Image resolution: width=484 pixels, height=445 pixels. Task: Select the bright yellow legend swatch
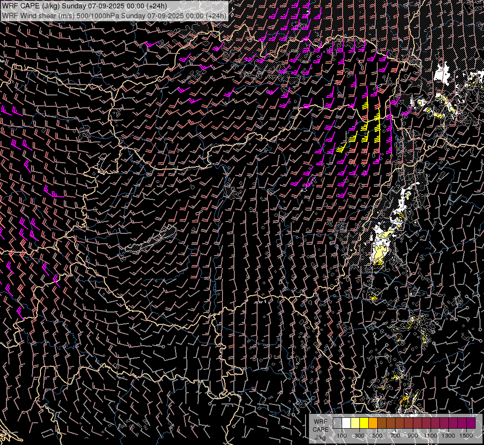pyautogui.click(x=364, y=423)
